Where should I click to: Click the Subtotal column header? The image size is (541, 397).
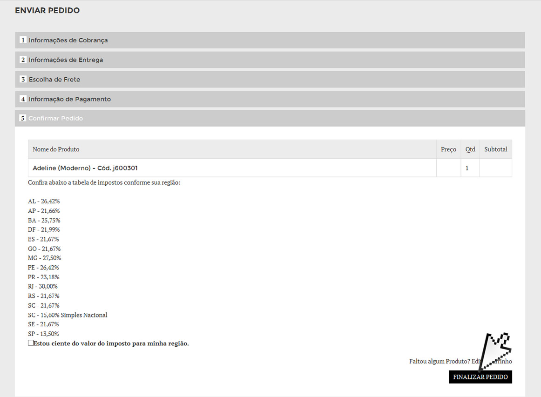(495, 149)
